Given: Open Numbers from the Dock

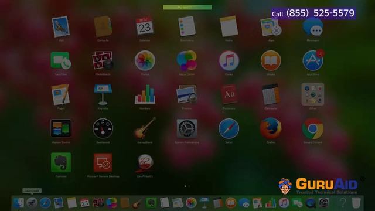Looking at the screenshot, I should 271,203.
